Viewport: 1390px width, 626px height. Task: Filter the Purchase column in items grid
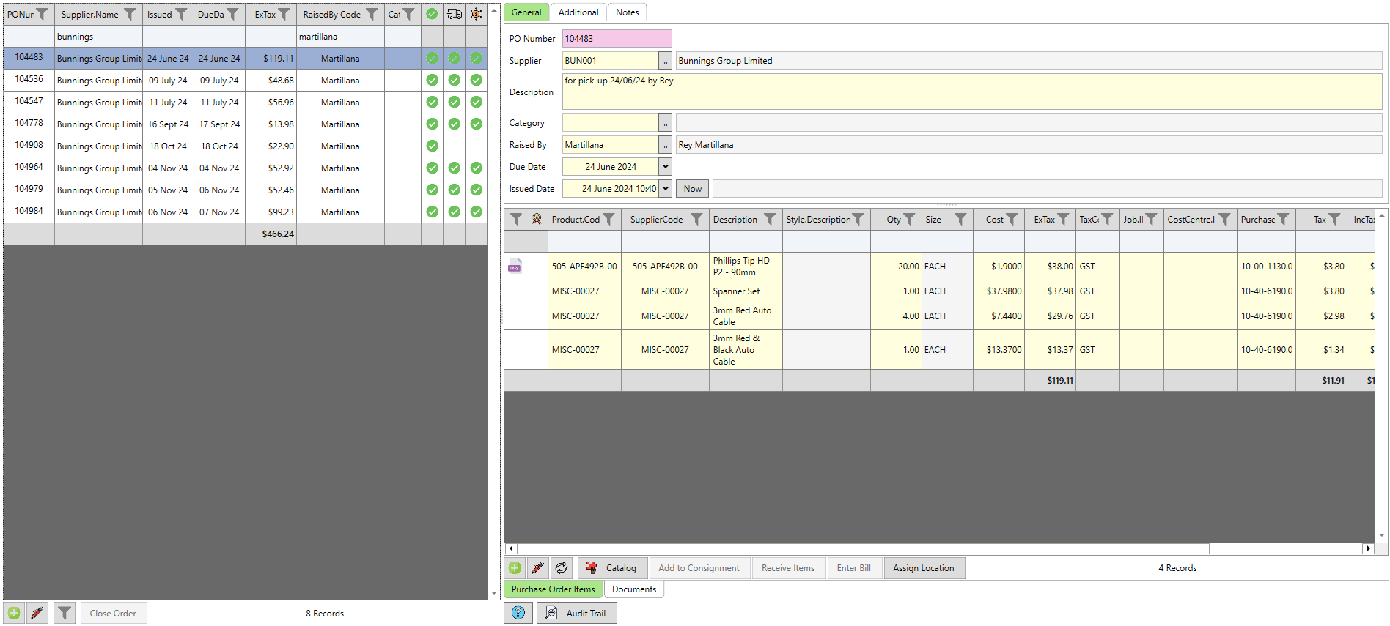tap(1283, 219)
